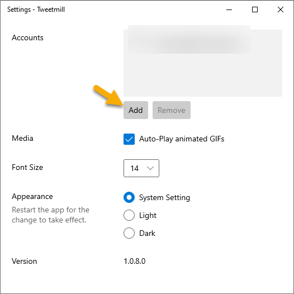The height and width of the screenshot is (294, 294).
Task: Click the Remove account button
Action: [172, 110]
